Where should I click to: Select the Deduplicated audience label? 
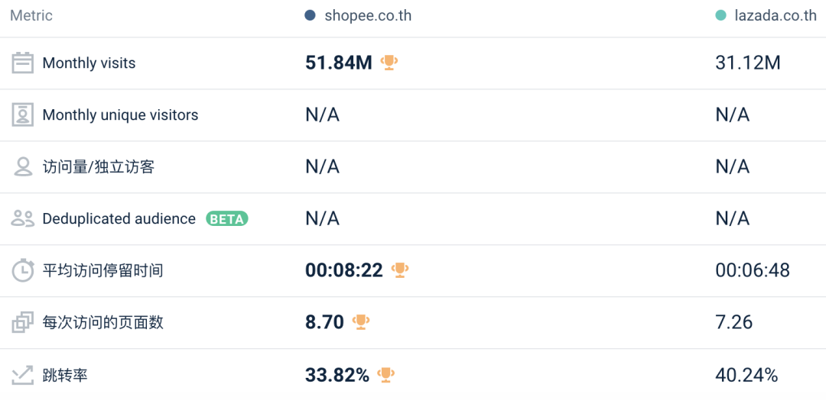point(119,219)
